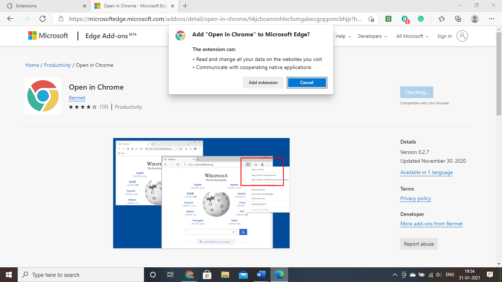This screenshot has width=502, height=282.
Task: Show hidden system tray icons
Action: 395,275
